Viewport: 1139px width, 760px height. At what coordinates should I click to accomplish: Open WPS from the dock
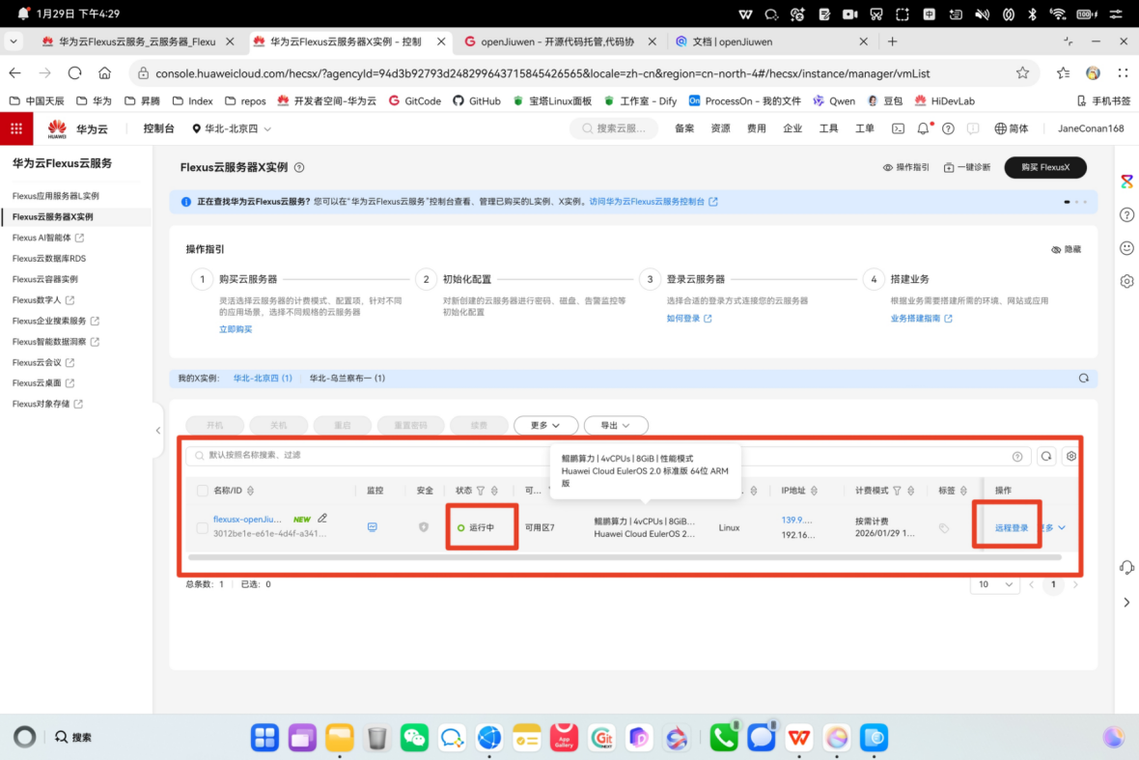pos(799,738)
